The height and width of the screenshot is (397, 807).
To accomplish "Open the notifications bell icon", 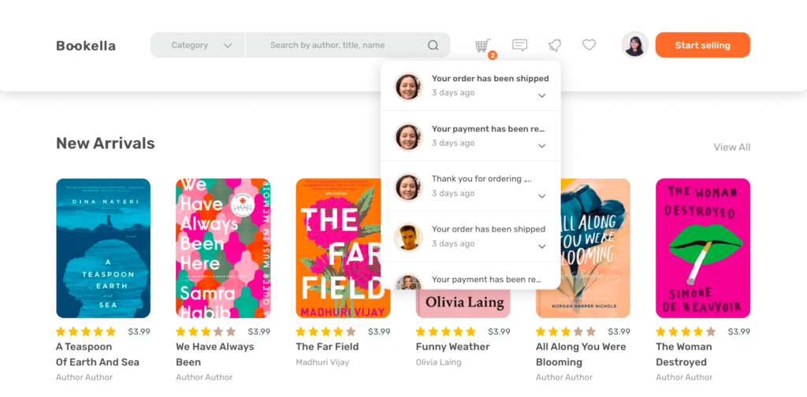I will [x=555, y=45].
